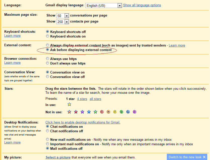Enable keyboard shortcuts on

click(x=47, y=36)
